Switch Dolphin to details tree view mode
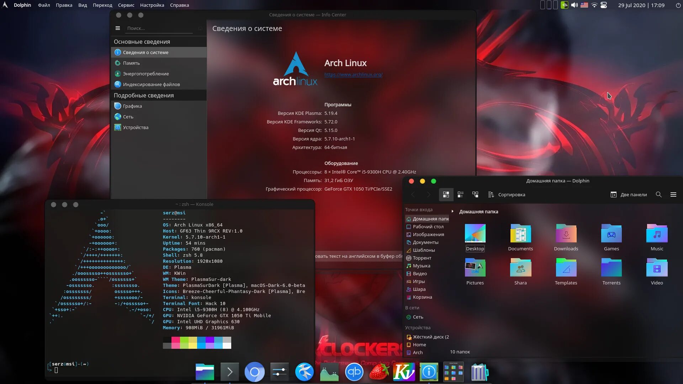This screenshot has height=384, width=683. click(x=475, y=194)
